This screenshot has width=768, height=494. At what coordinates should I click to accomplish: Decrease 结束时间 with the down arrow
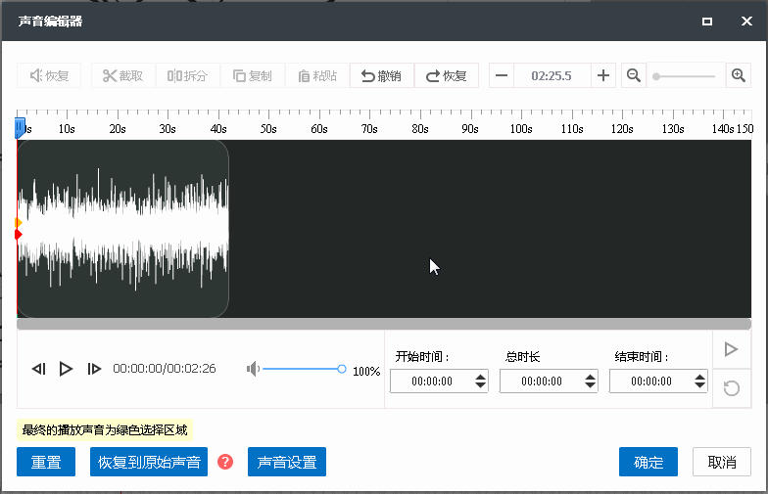700,385
